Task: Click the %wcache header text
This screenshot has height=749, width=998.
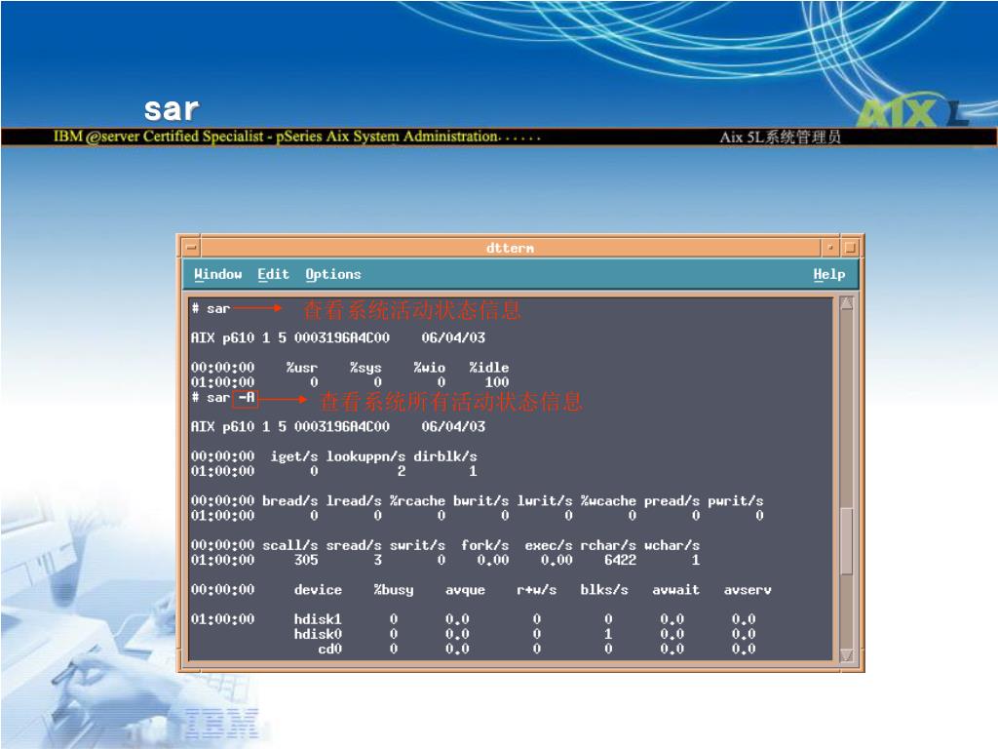Action: click(x=608, y=501)
